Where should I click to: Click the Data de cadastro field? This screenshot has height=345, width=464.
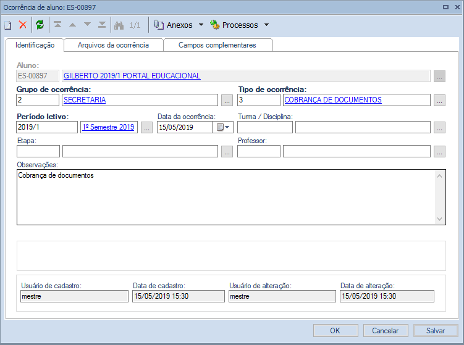[x=179, y=296]
